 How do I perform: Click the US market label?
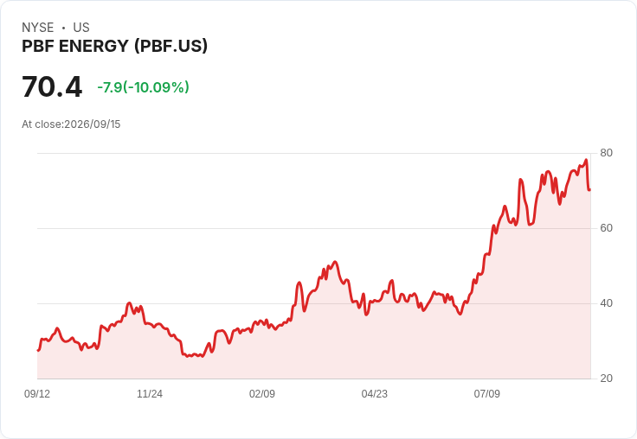(81, 28)
